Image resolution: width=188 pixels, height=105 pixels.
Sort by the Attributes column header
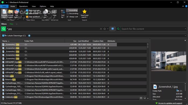click(x=112, y=41)
